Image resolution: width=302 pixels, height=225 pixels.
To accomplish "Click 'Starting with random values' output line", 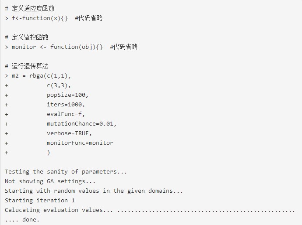I will [94, 191].
